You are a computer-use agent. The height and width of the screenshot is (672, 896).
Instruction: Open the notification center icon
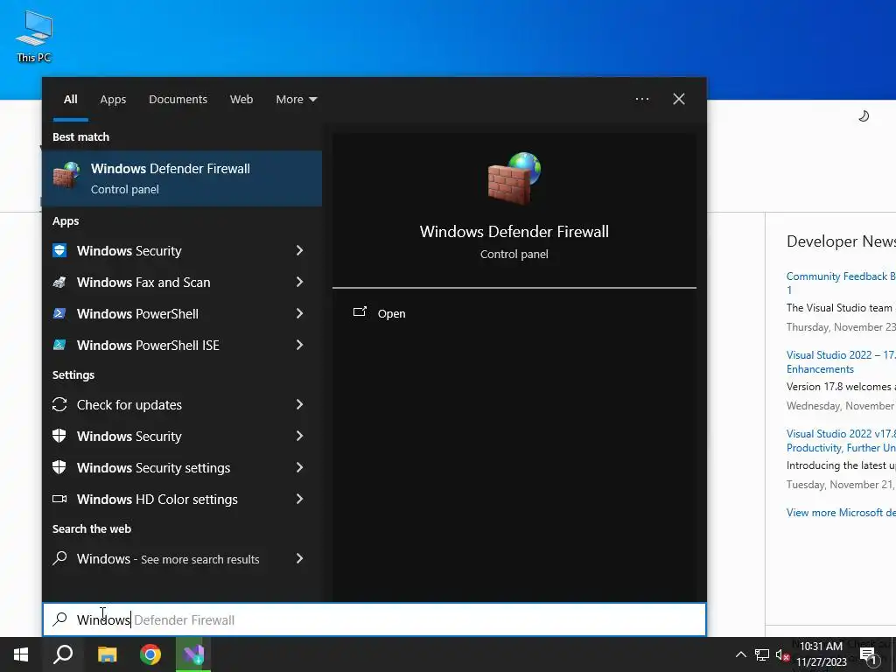tap(868, 655)
